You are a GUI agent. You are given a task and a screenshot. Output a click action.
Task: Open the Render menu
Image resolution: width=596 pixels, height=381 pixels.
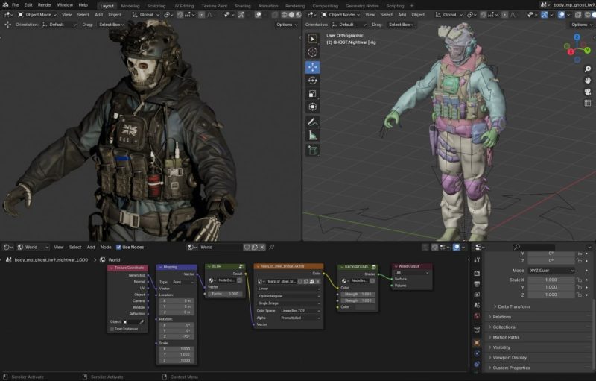pos(45,5)
